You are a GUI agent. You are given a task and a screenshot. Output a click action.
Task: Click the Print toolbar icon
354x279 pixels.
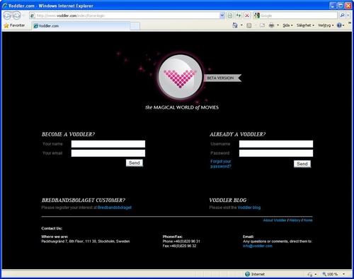(x=272, y=25)
